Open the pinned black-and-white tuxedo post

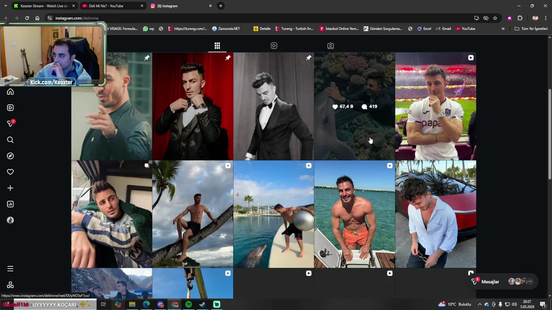pyautogui.click(x=273, y=106)
